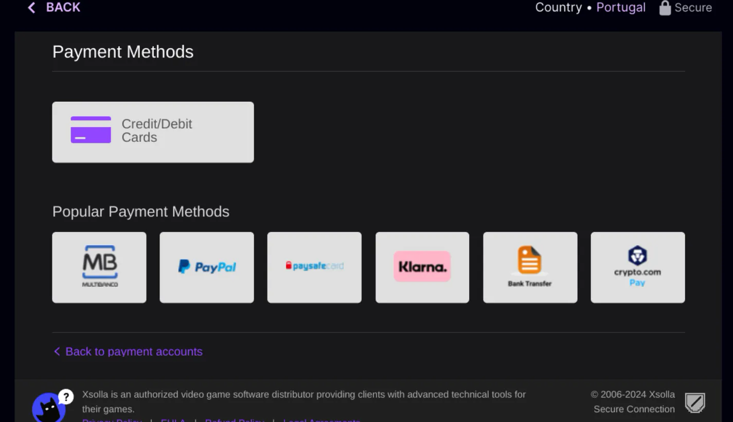Open the Xsolla cat help avatar
The width and height of the screenshot is (733, 422).
click(48, 410)
